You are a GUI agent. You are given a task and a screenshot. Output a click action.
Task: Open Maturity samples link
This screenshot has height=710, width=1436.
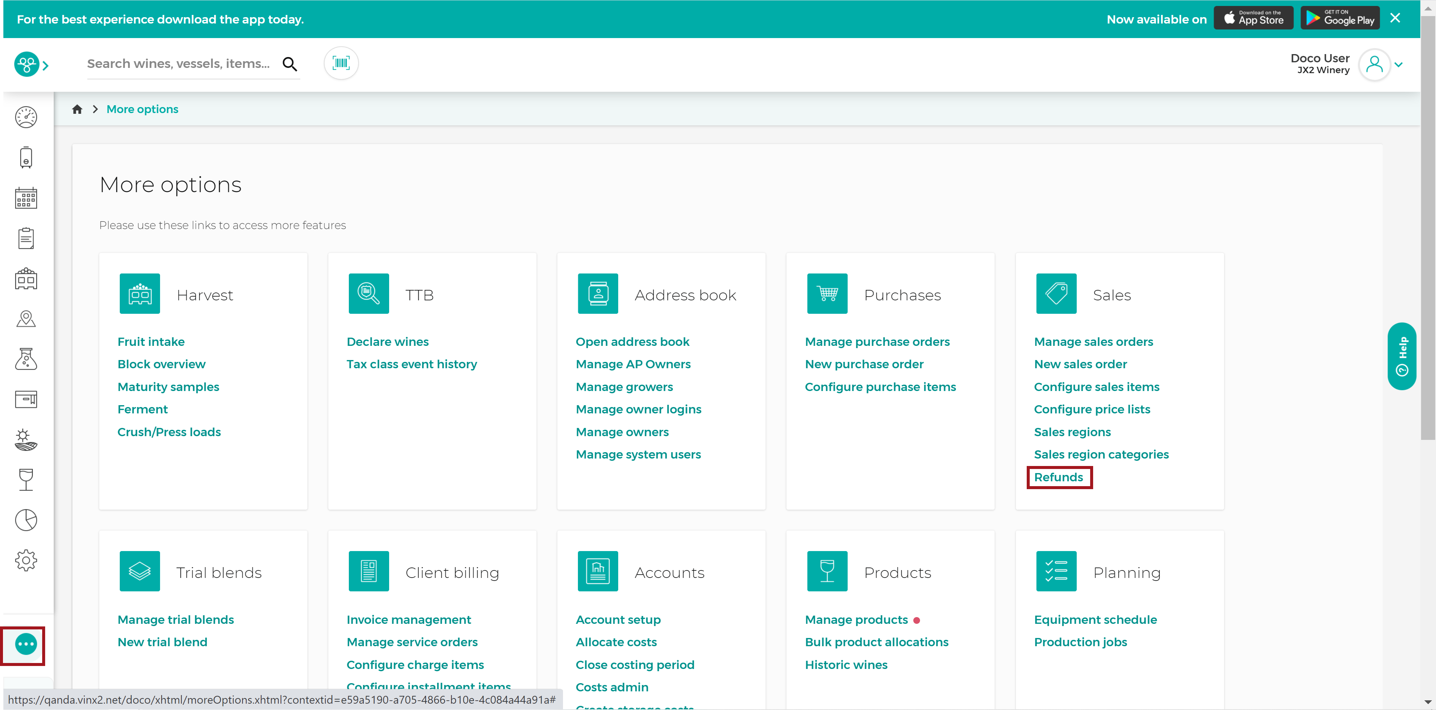point(168,387)
